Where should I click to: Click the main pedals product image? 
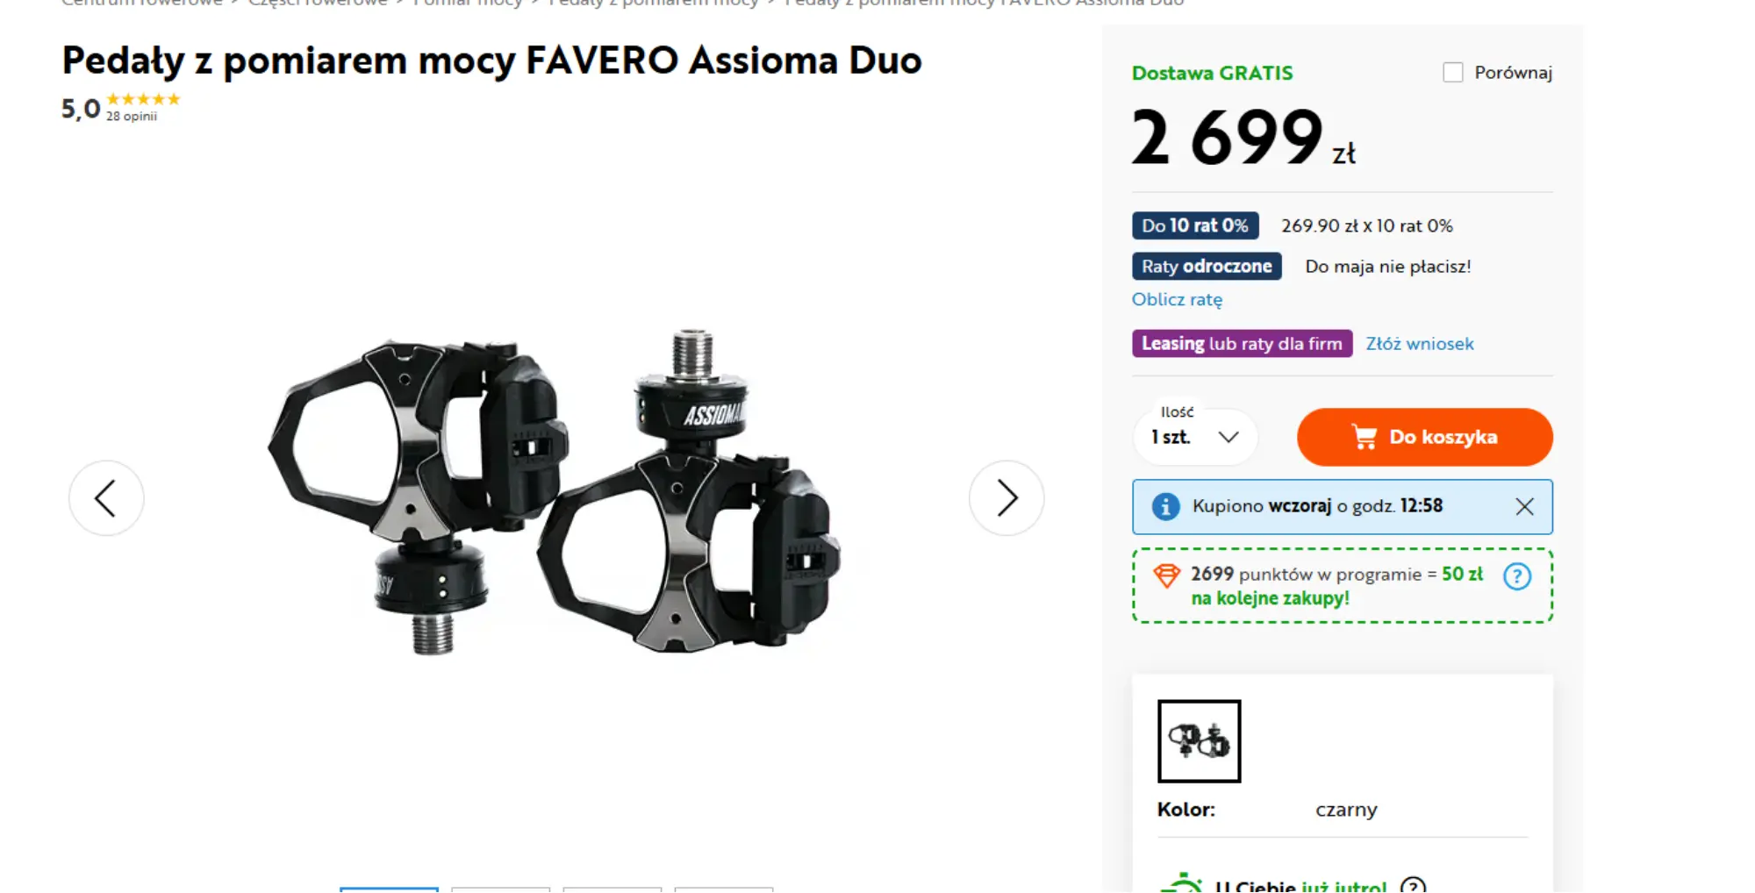click(555, 491)
